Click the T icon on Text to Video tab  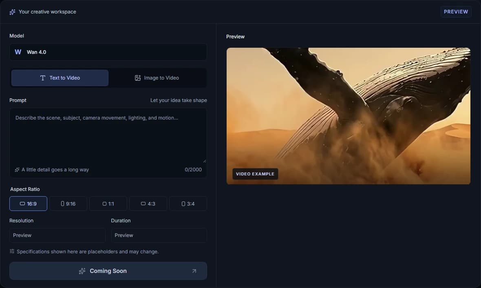click(43, 78)
